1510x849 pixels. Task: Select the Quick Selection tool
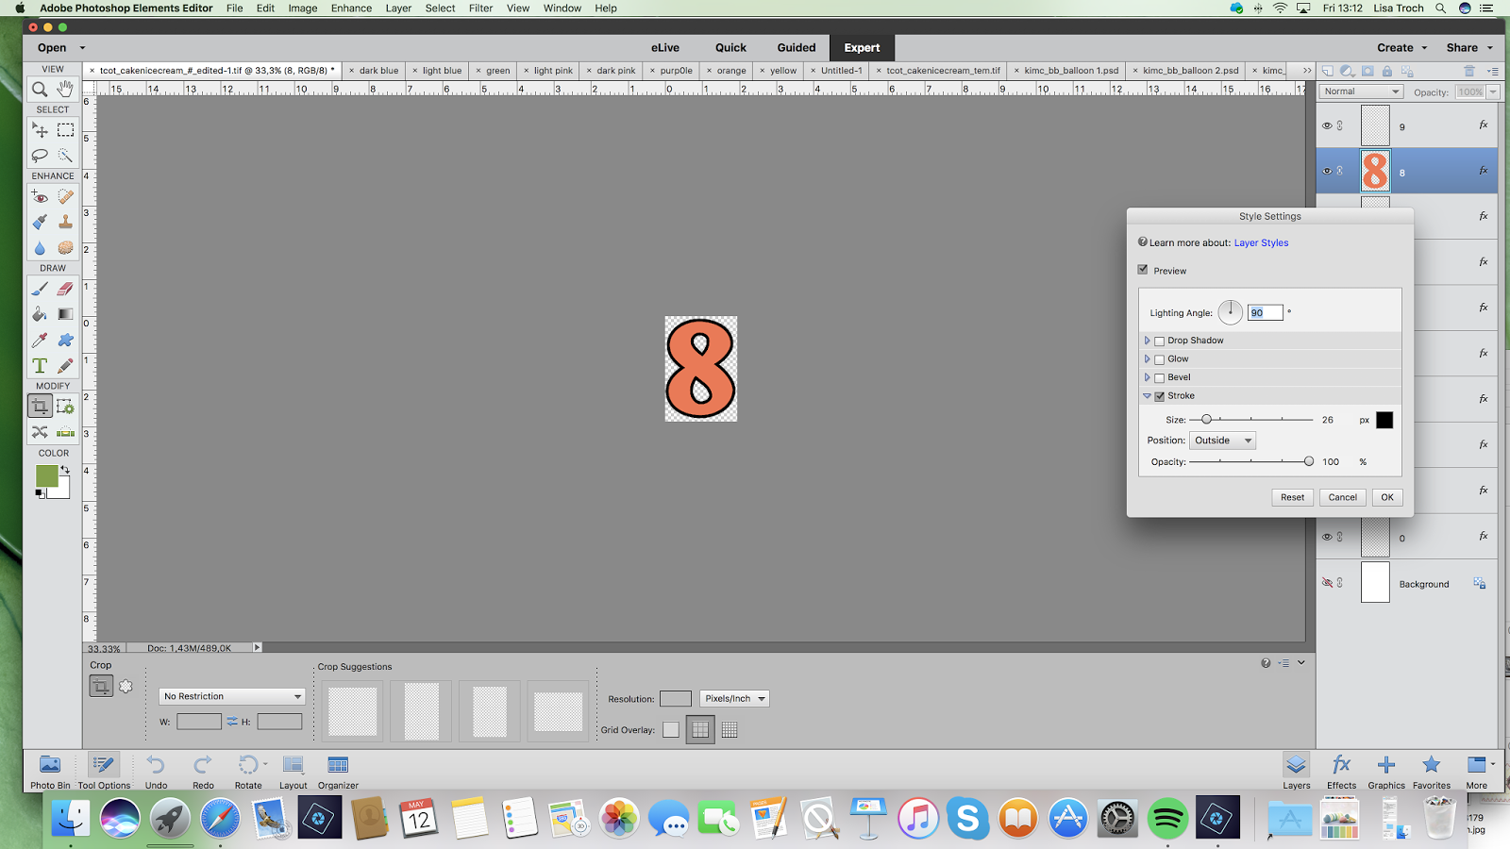tap(65, 155)
